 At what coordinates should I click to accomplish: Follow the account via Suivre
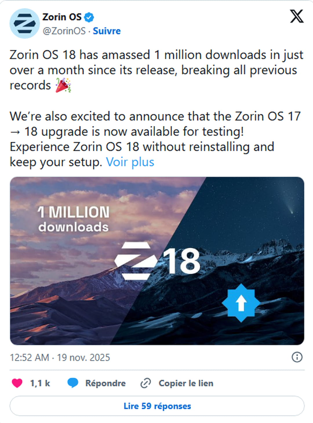click(107, 31)
